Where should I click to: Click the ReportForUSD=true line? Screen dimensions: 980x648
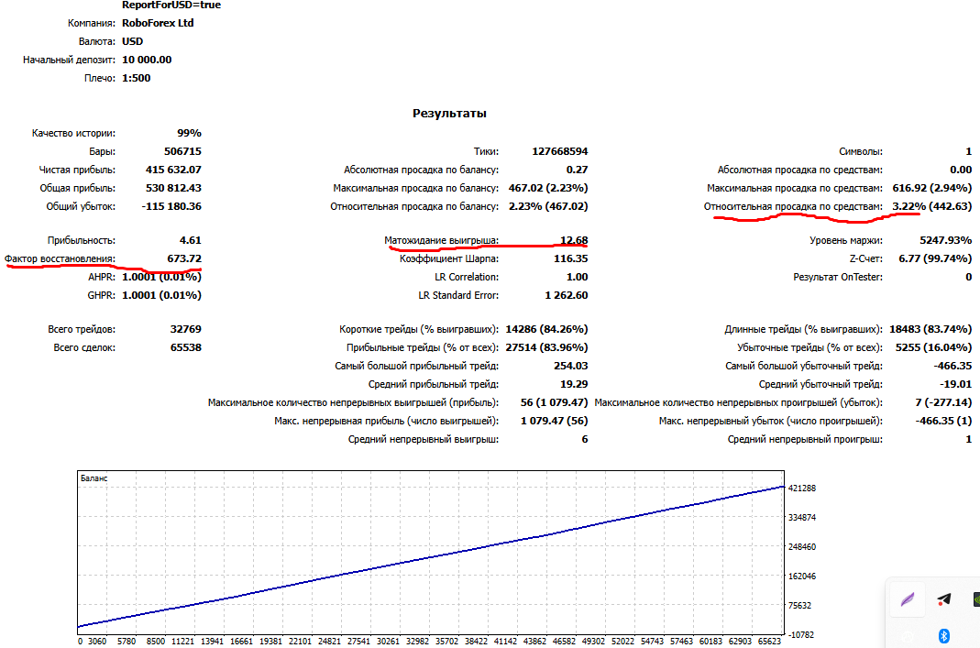pyautogui.click(x=171, y=5)
